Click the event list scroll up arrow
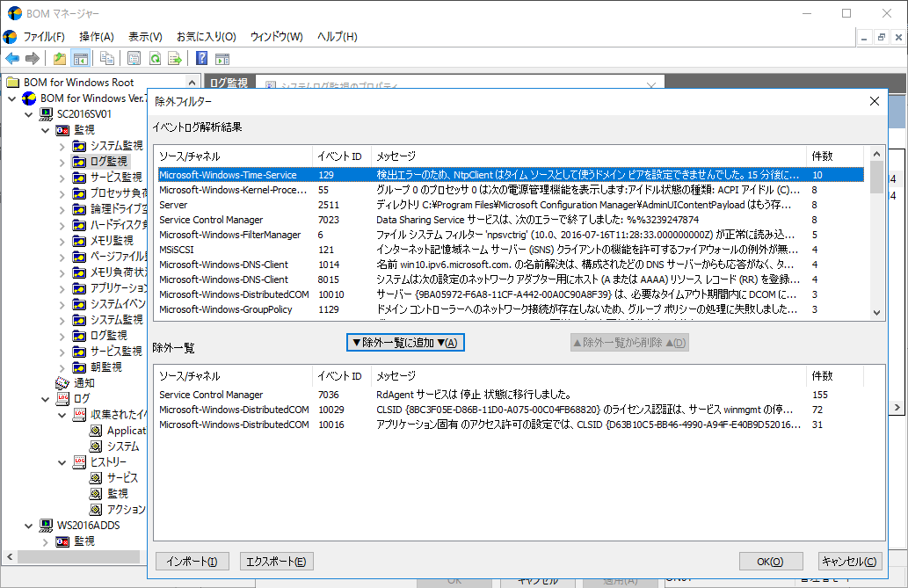The height and width of the screenshot is (588, 908). (876, 154)
